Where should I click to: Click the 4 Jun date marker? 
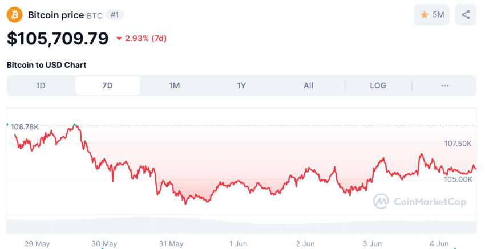point(439,243)
